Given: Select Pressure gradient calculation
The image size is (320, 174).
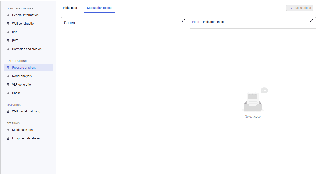Looking at the screenshot, I should 28,68.
